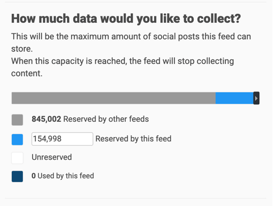
Task: Click the 'Reserved by this feed' label
Action: coord(133,139)
